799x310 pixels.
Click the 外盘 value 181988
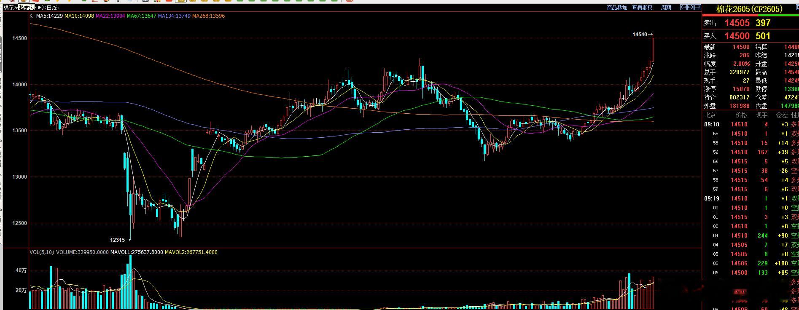pyautogui.click(x=740, y=106)
